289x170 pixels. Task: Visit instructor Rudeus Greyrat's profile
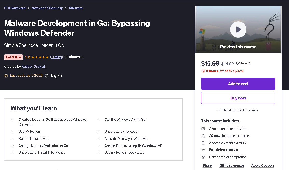point(33,67)
